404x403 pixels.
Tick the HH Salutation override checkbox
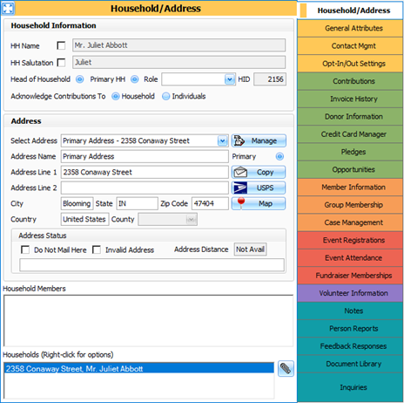[61, 63]
